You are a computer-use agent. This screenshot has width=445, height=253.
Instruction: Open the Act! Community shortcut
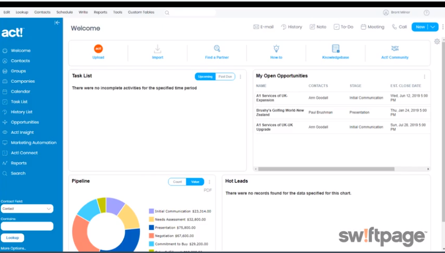pyautogui.click(x=395, y=52)
